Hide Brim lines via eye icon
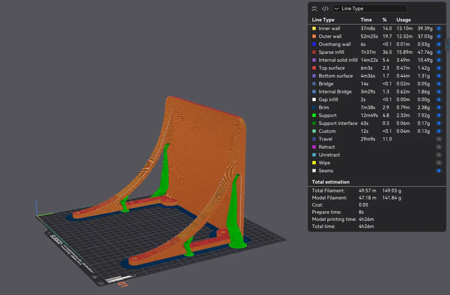 click(439, 107)
